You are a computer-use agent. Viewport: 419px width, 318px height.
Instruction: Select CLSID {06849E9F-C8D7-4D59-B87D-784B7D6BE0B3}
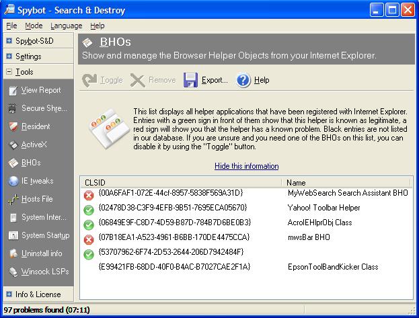[175, 223]
